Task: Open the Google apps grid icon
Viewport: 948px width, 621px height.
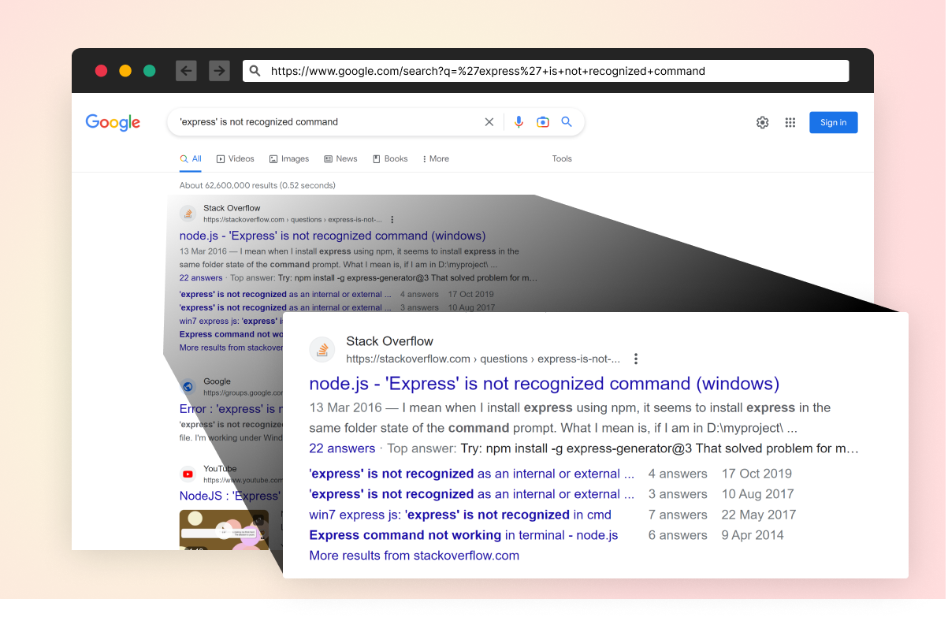Action: (x=790, y=122)
